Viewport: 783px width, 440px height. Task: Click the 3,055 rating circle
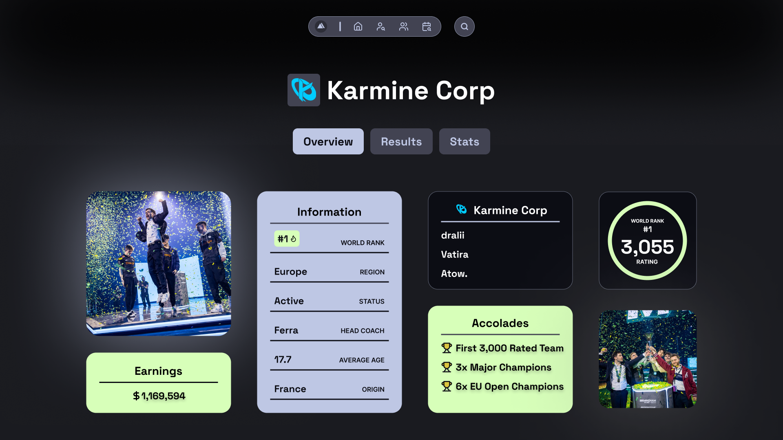[647, 240]
